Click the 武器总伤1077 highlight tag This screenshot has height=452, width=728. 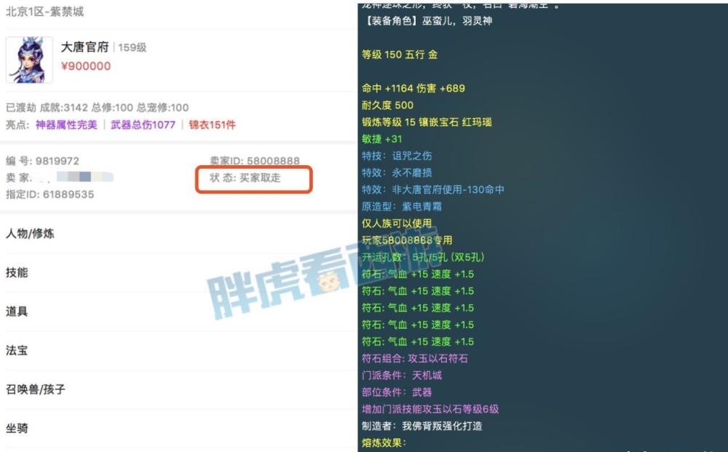pyautogui.click(x=143, y=125)
